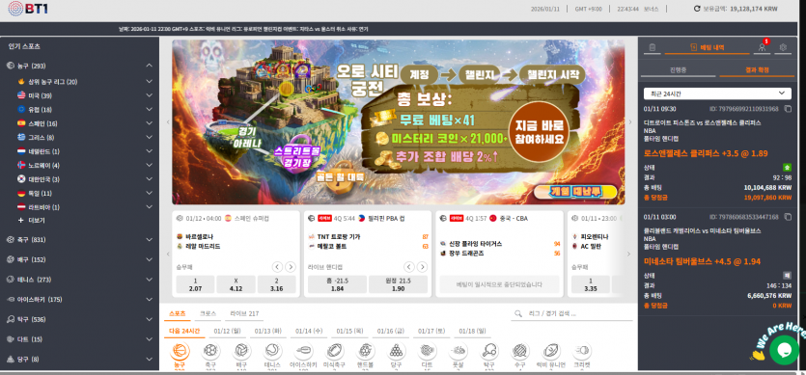
Task: Select the 배구 volleyball sport icon
Action: click(x=241, y=351)
